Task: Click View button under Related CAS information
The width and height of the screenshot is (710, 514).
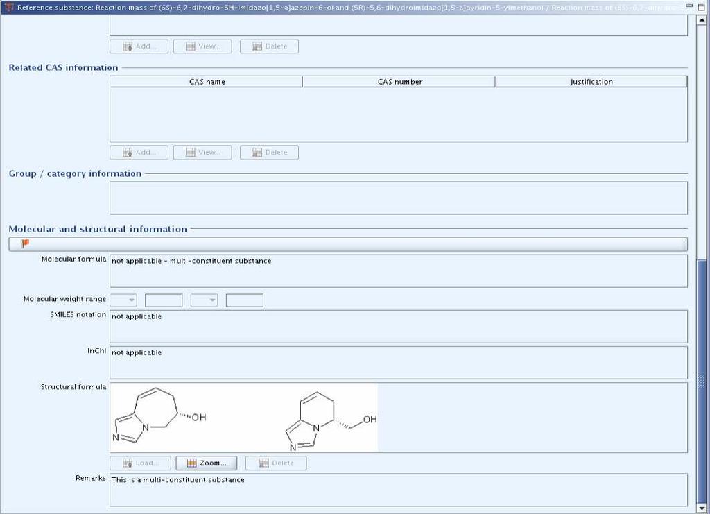Action: (202, 152)
